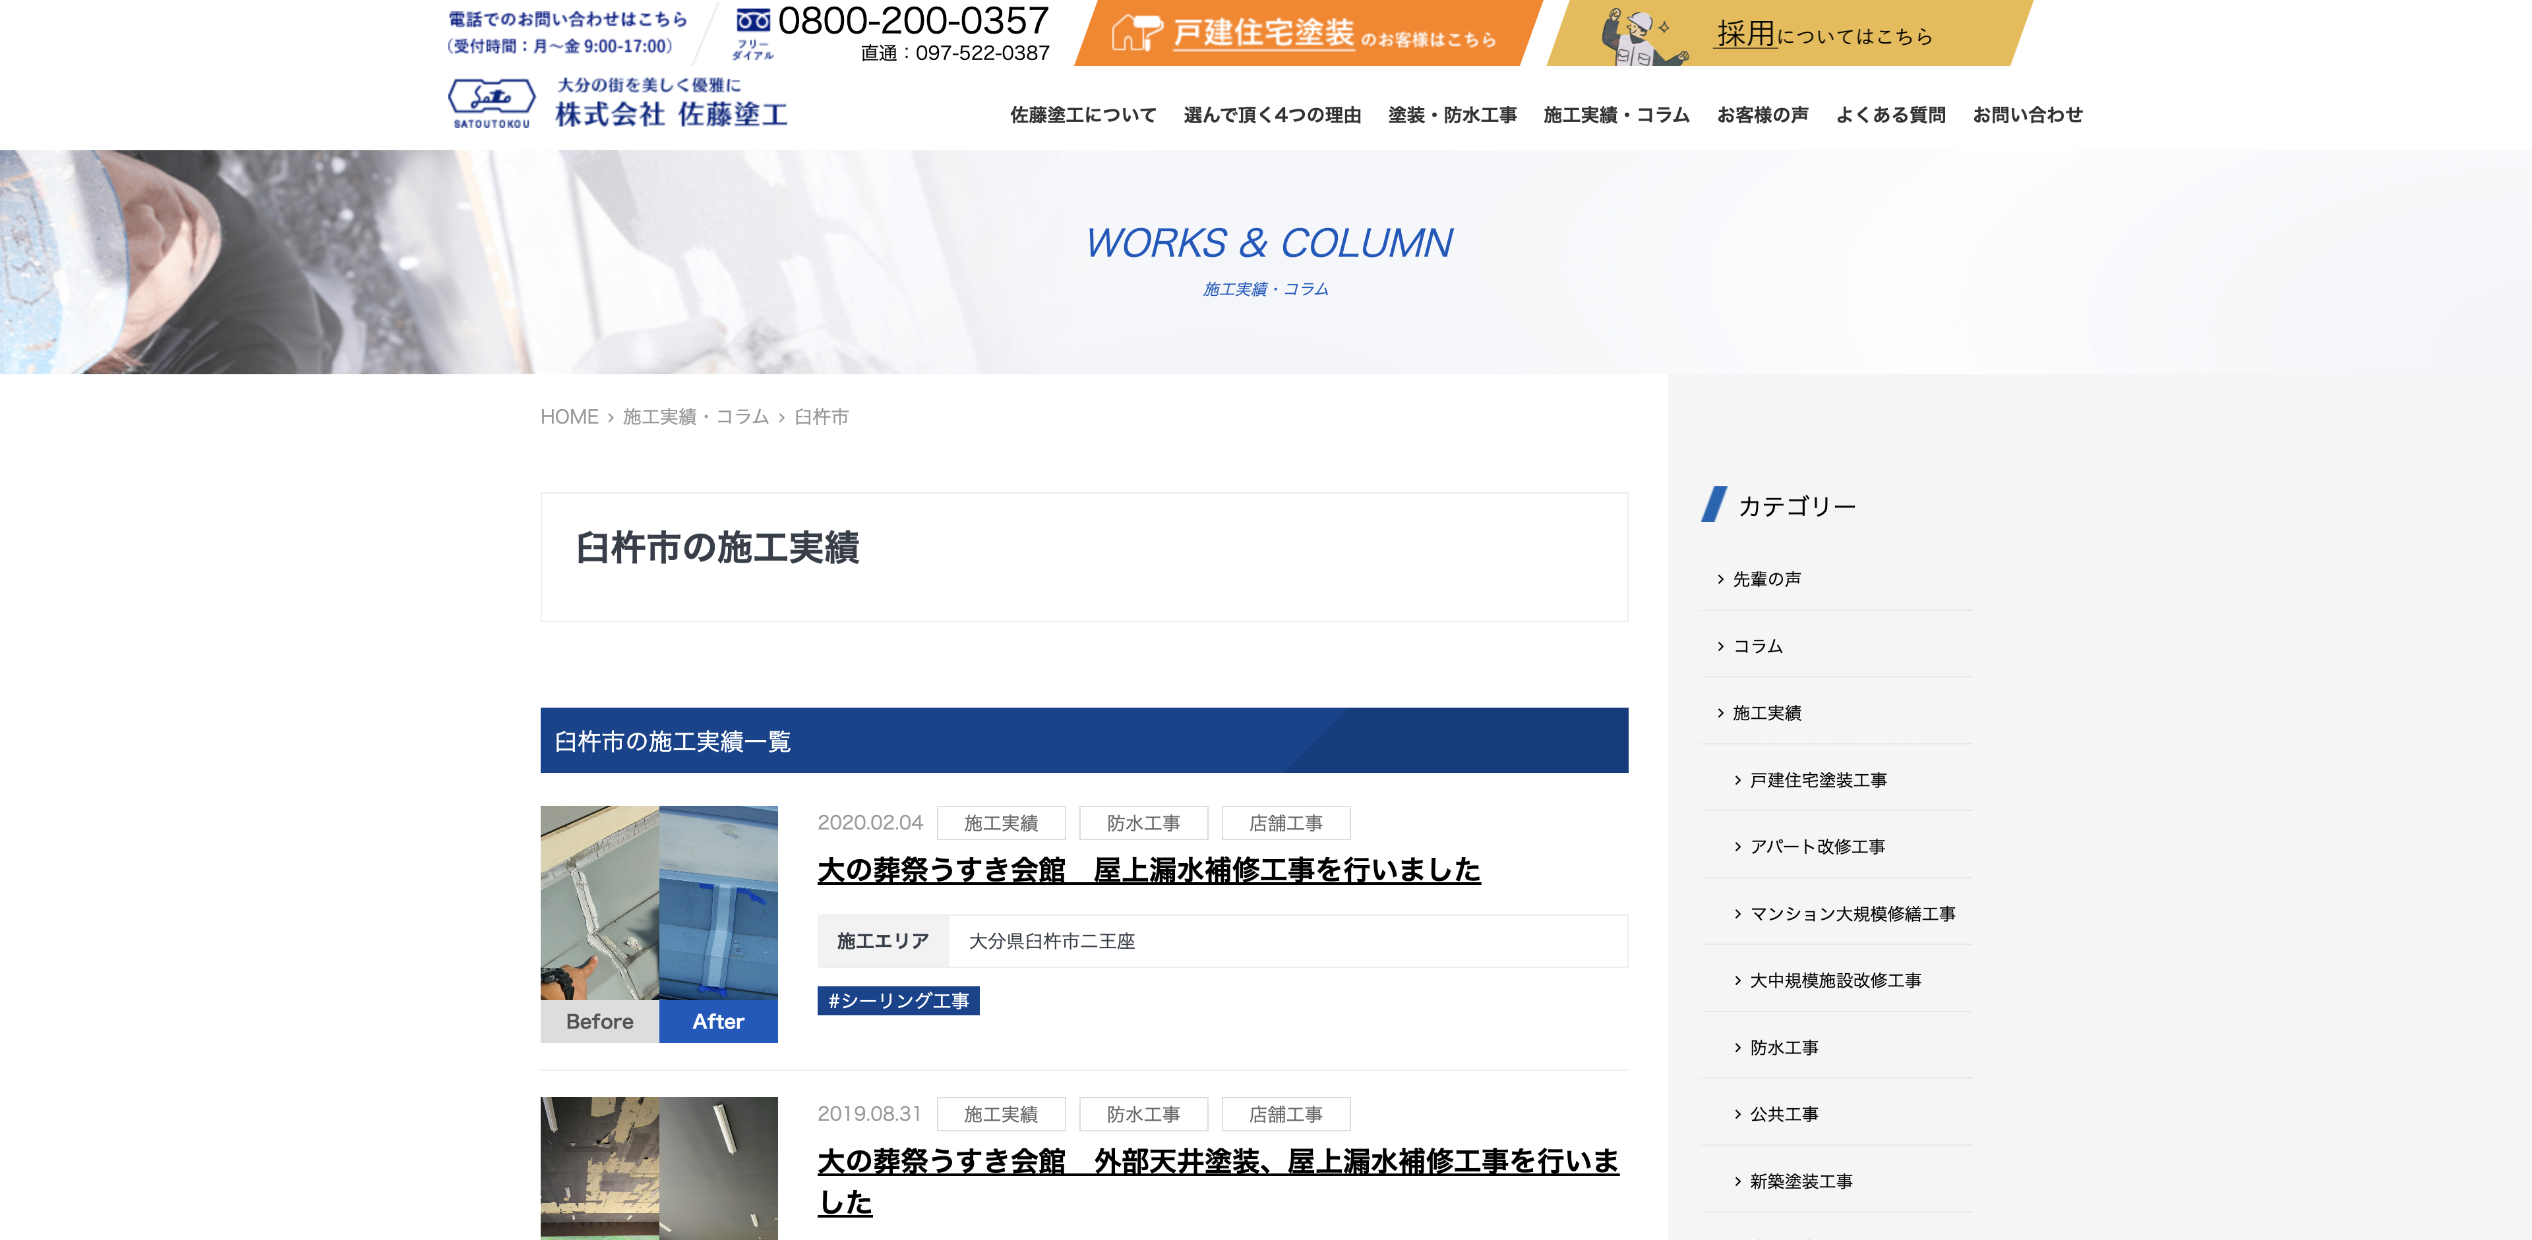Open 塗装・防水工事 menu item

click(x=1452, y=115)
